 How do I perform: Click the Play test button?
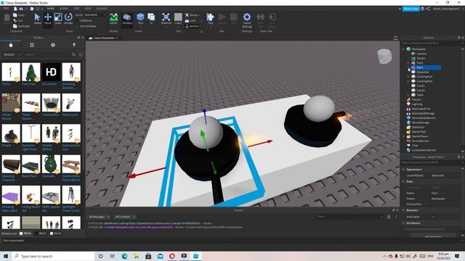(x=210, y=19)
